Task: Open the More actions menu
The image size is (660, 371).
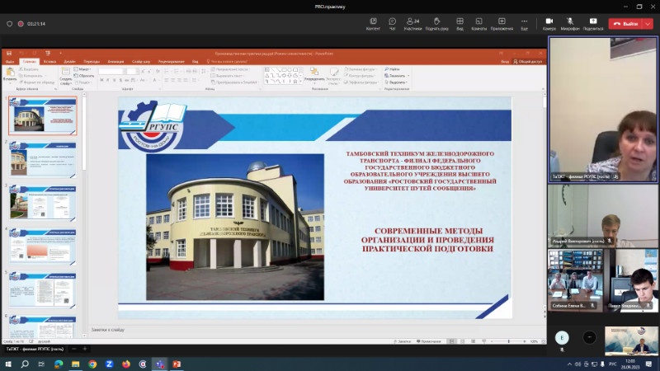Action: pyautogui.click(x=524, y=21)
